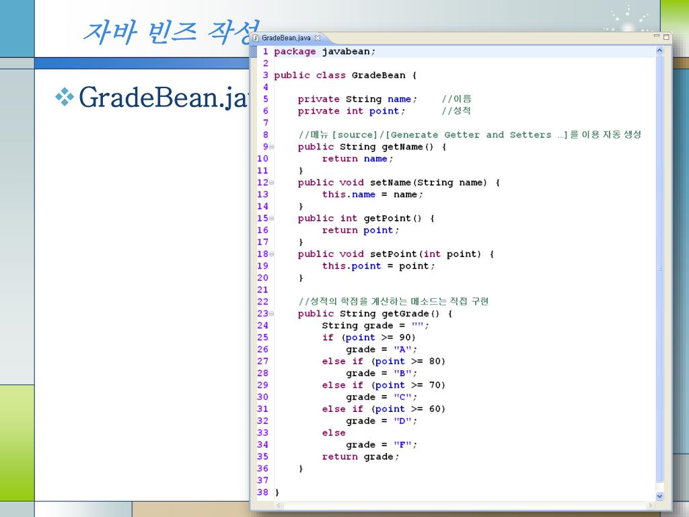The image size is (689, 517).
Task: Click 'this.name = name;' statement
Action: [372, 195]
